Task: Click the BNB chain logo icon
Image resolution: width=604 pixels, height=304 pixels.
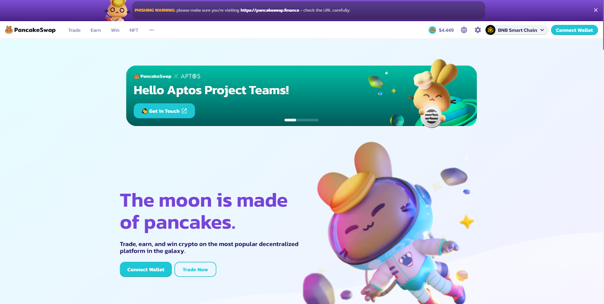Action: [x=490, y=30]
